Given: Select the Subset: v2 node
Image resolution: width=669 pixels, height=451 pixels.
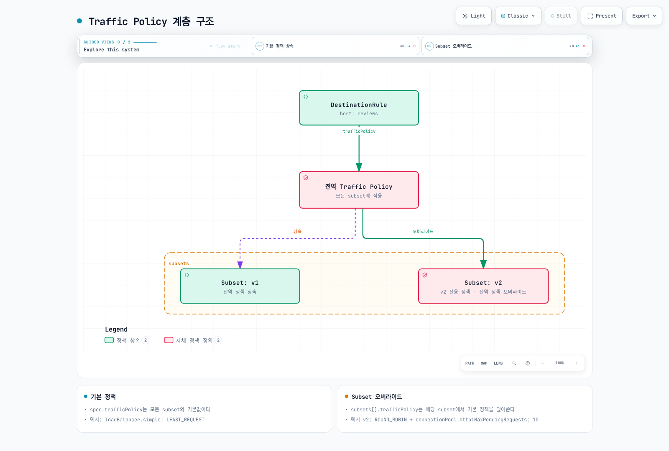Looking at the screenshot, I should pyautogui.click(x=483, y=286).
